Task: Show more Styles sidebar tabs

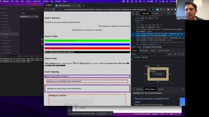Action: coord(173,51)
